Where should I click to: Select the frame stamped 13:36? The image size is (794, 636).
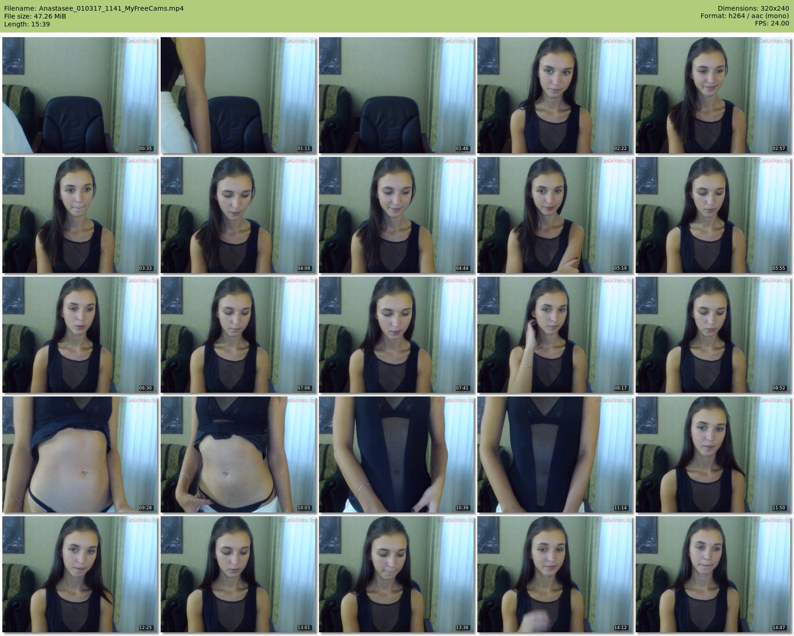click(x=397, y=574)
